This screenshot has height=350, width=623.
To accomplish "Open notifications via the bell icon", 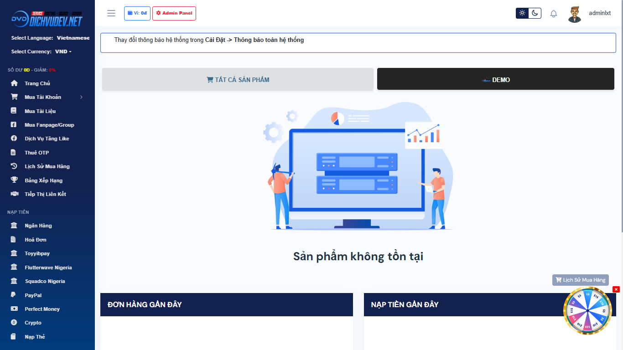I will (554, 14).
